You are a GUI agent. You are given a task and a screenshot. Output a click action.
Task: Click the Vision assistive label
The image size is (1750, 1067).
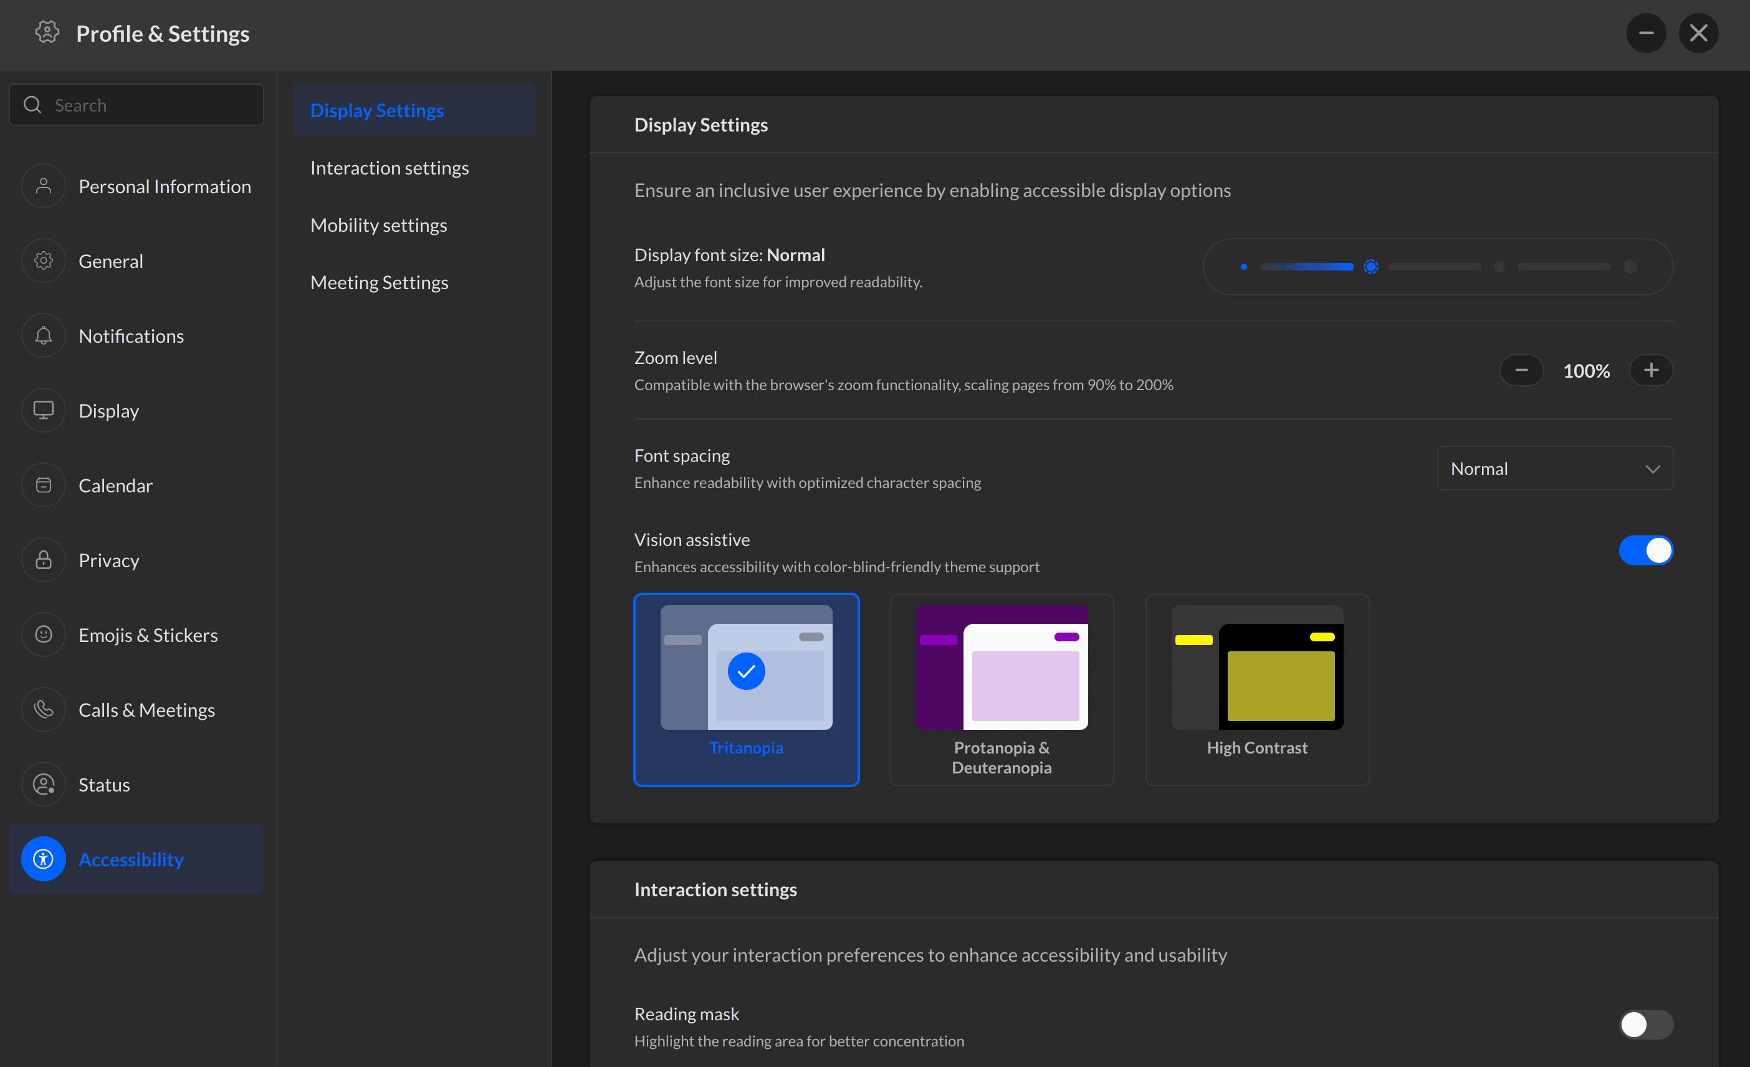pos(692,539)
